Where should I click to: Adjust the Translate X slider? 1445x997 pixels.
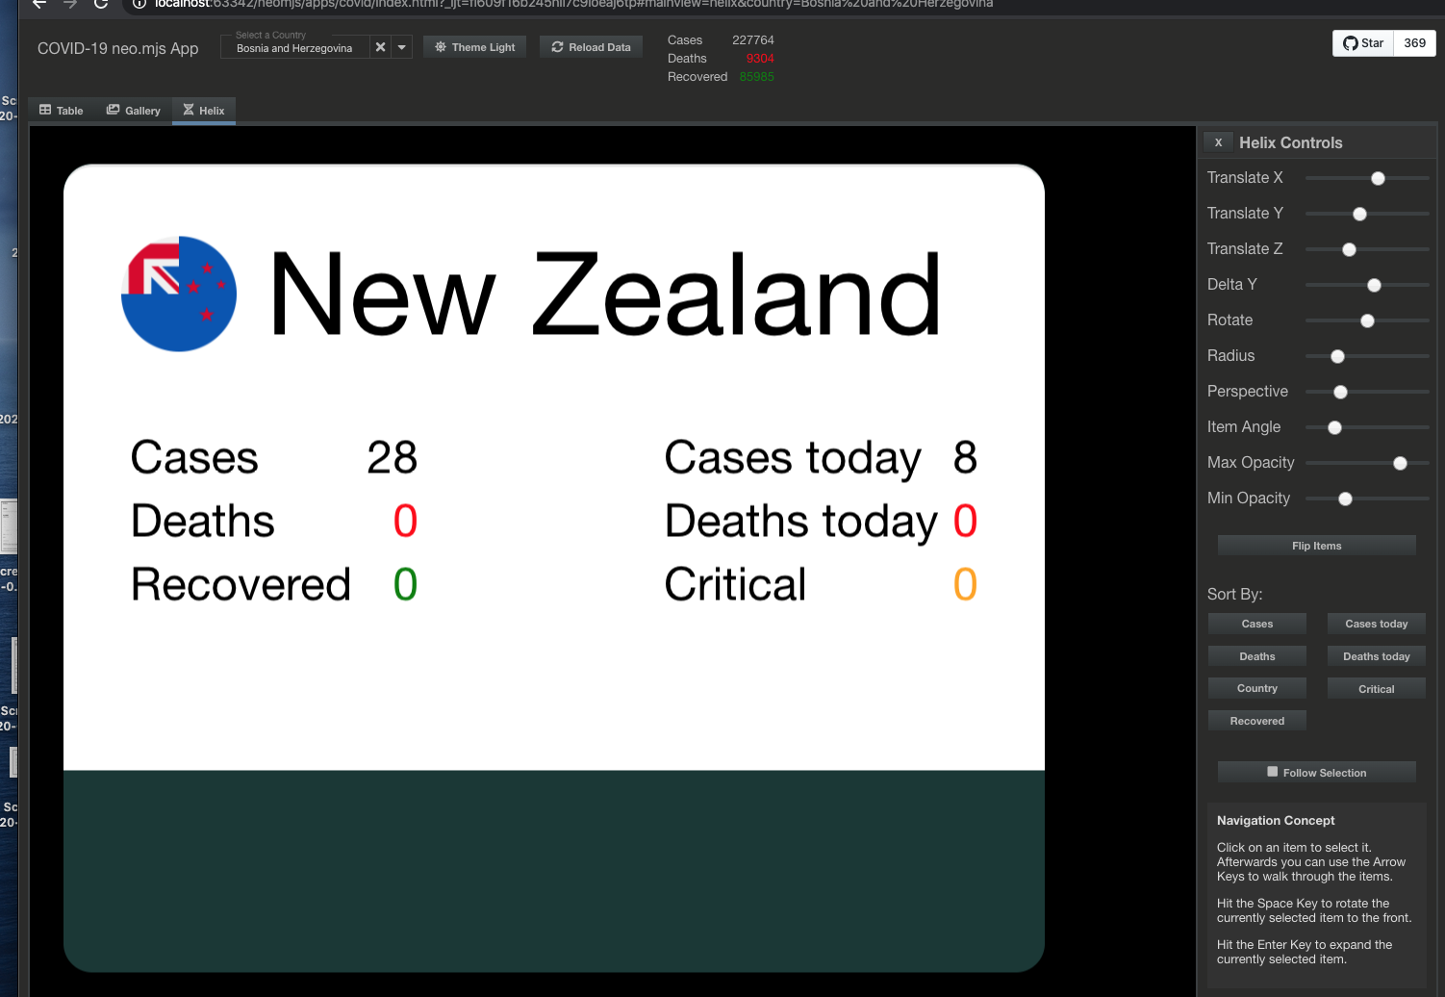pos(1366,178)
